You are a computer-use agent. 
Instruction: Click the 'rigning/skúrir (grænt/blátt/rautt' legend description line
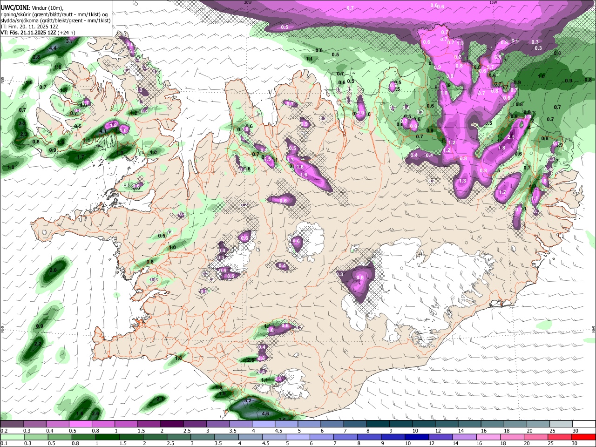click(x=54, y=14)
